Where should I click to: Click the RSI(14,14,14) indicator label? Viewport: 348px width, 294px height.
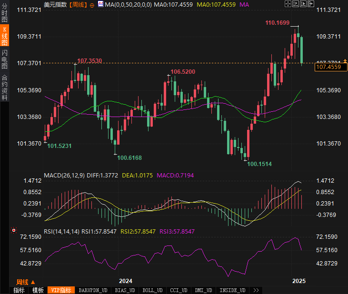61,232
